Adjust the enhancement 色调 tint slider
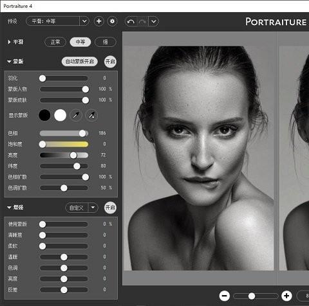The image size is (309, 306). tap(64, 268)
